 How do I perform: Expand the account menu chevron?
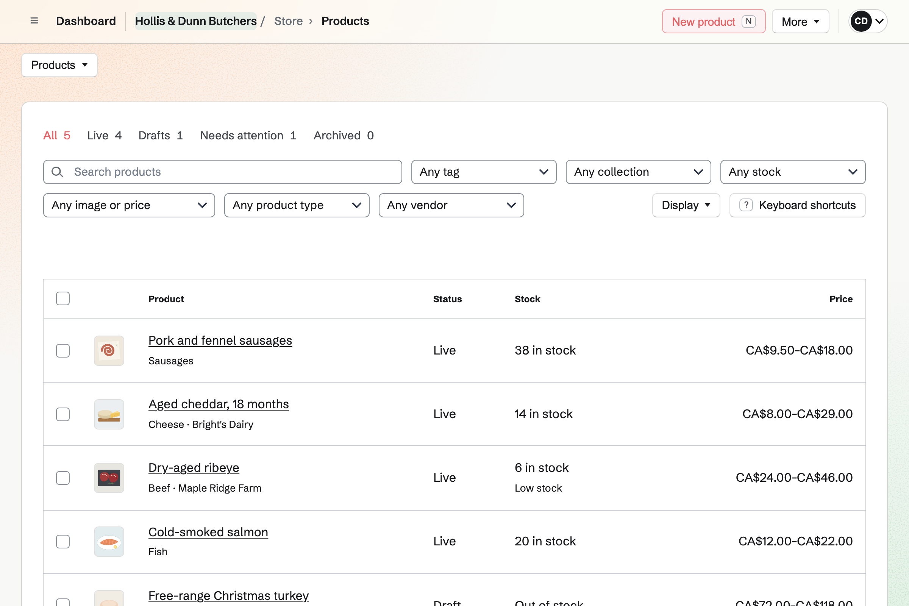pyautogui.click(x=879, y=21)
